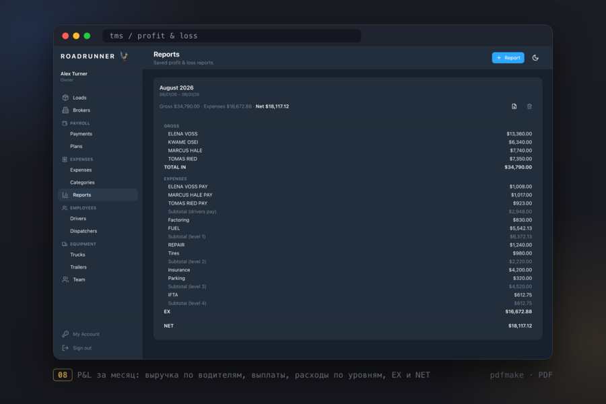Create a new report with + Report button
Screen dimensions: 606x404
click(x=508, y=58)
